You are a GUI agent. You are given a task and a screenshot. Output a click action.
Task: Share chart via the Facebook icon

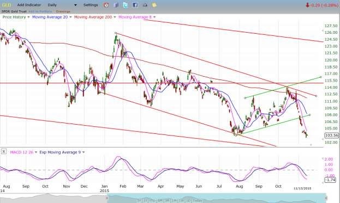pyautogui.click(x=135, y=5)
